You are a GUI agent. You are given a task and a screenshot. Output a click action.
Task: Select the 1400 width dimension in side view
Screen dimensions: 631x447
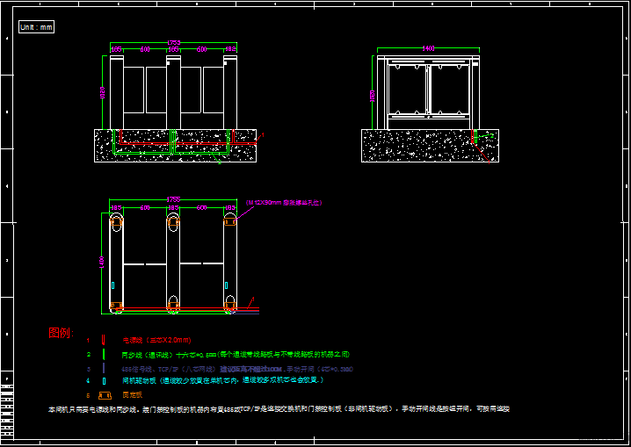(428, 47)
